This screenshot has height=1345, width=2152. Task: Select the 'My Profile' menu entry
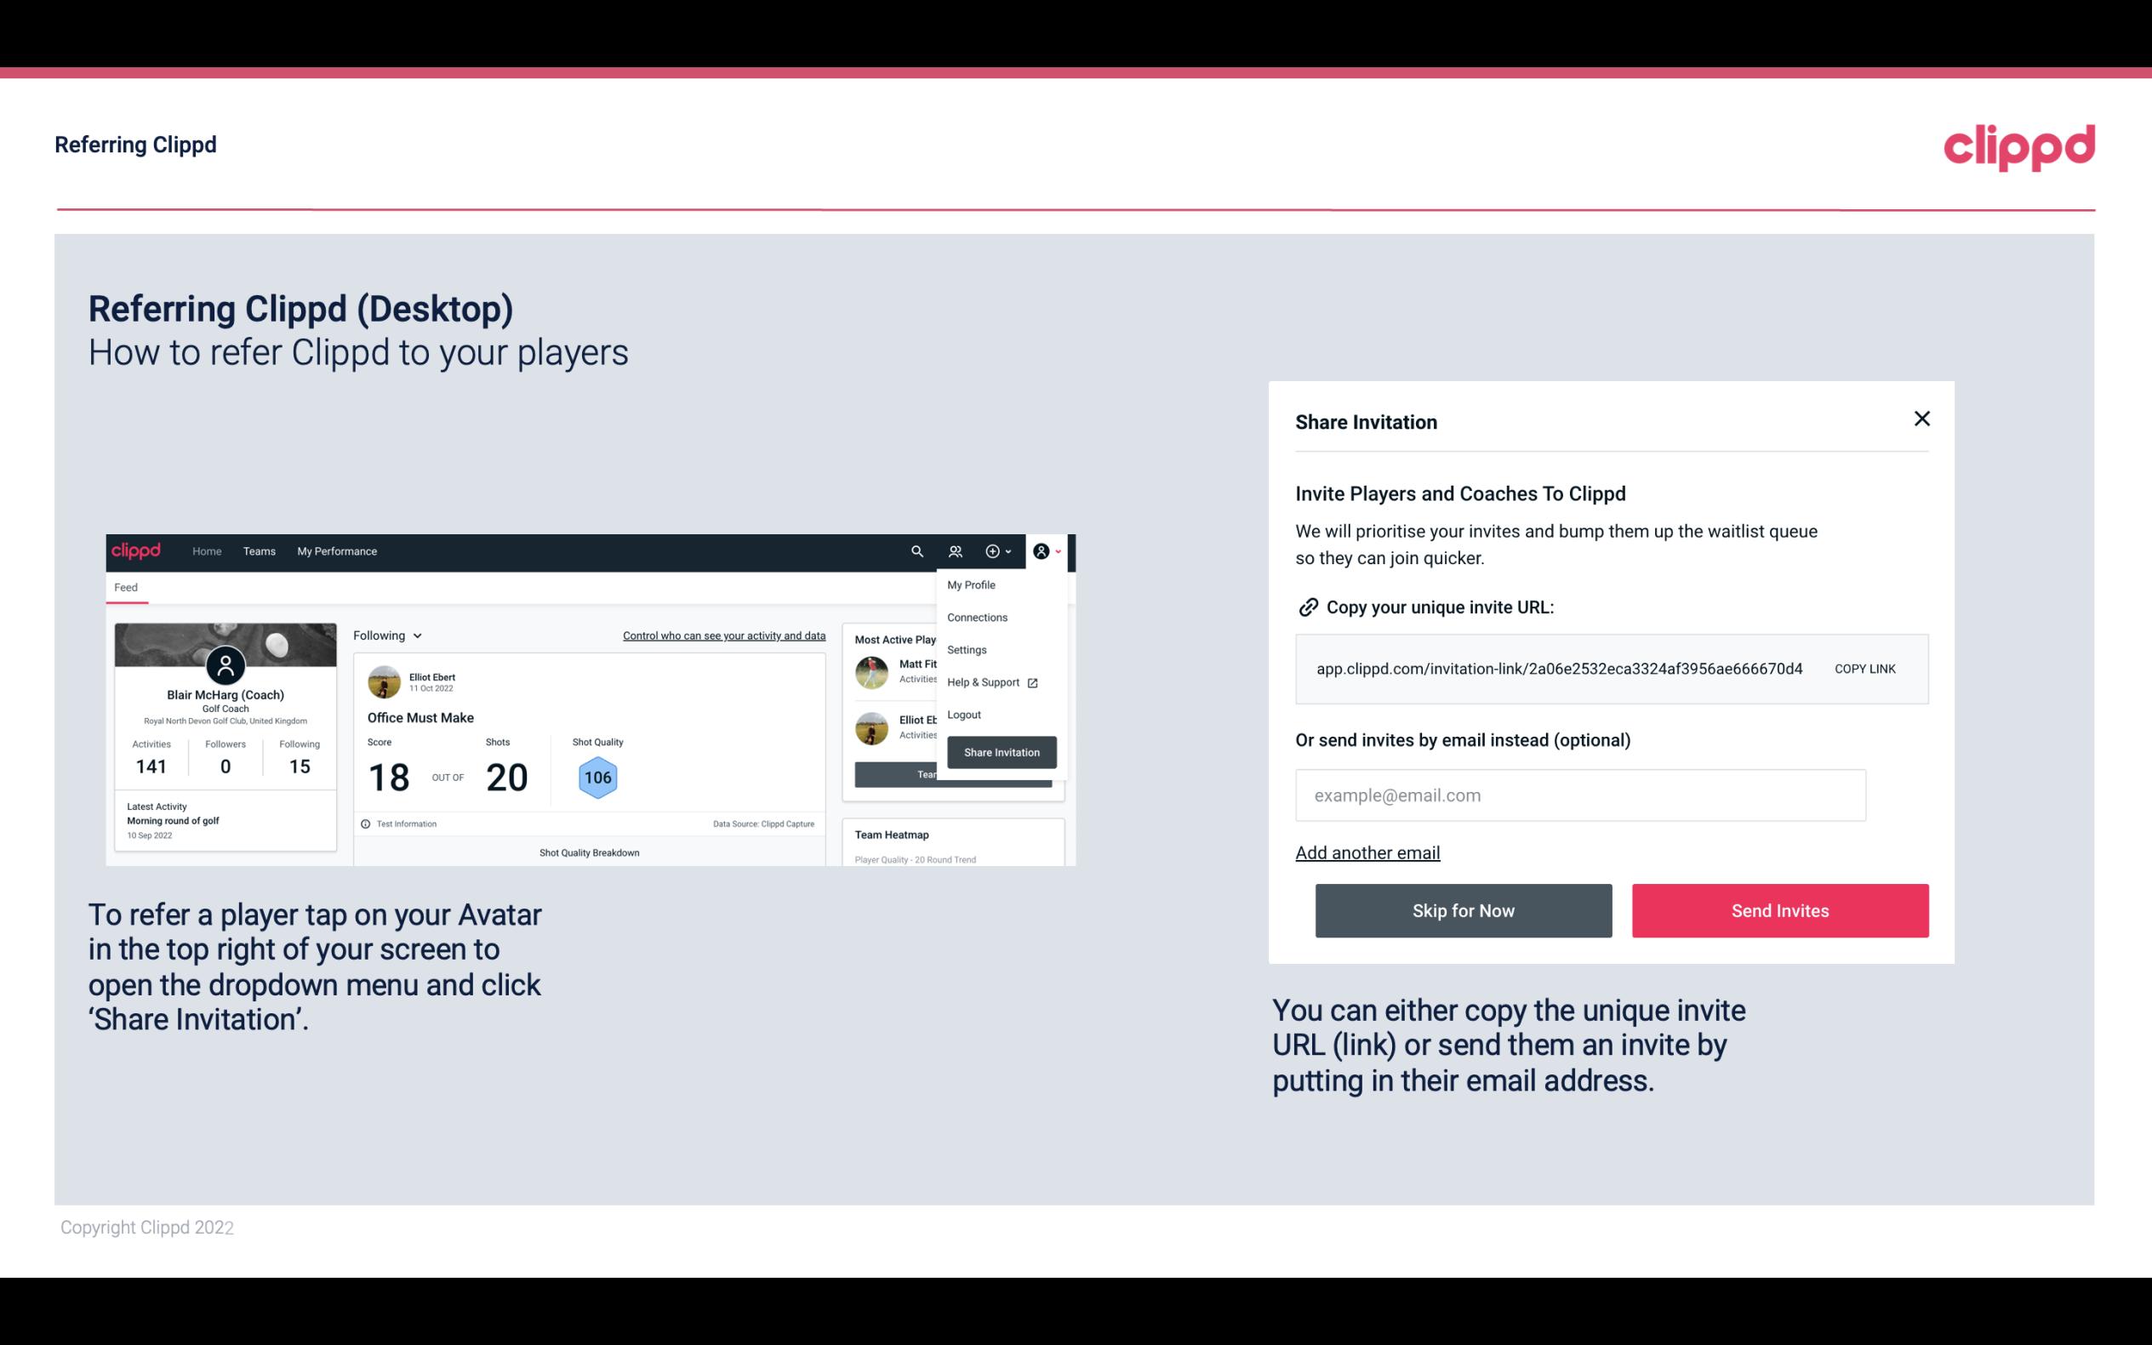(972, 585)
